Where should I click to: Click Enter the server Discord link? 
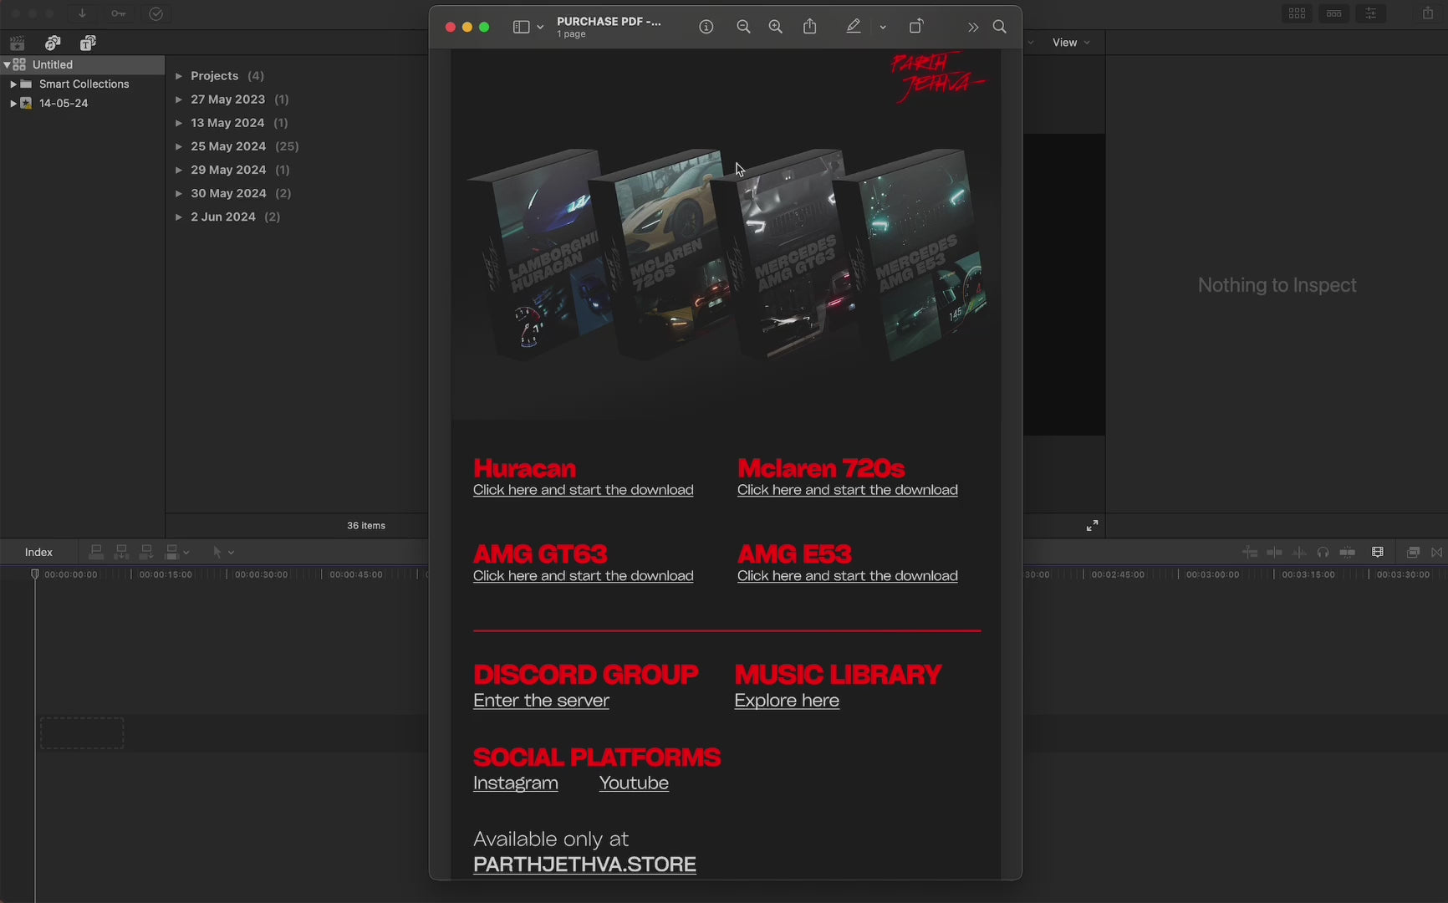541,701
